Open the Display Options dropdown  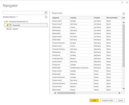click(10, 17)
